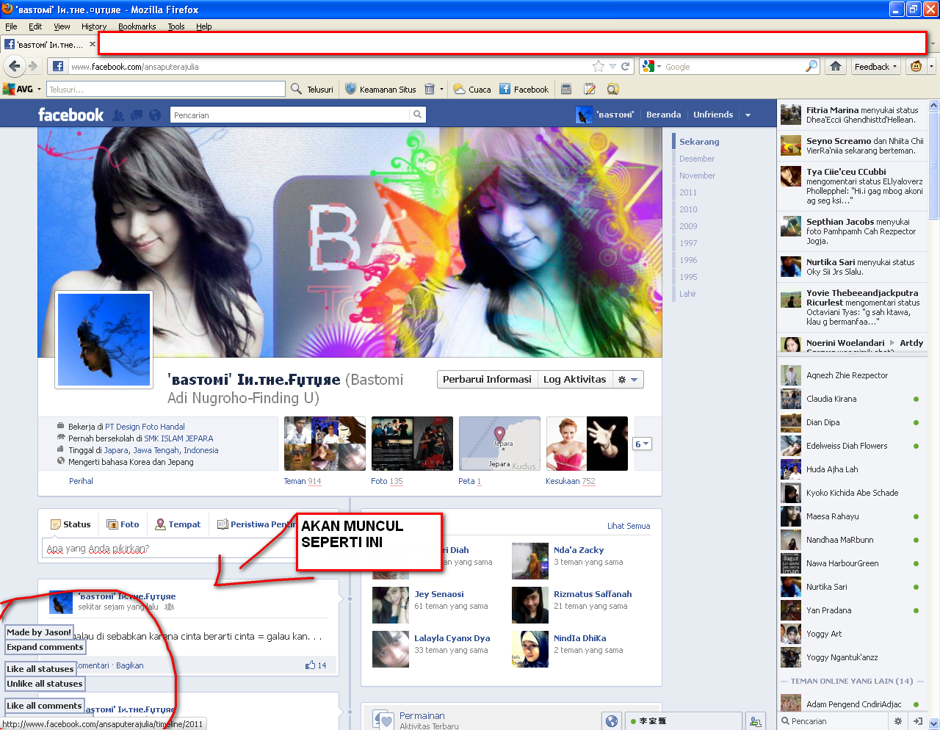Click the Unfriends link
Screen dimensions: 940x730
click(713, 115)
